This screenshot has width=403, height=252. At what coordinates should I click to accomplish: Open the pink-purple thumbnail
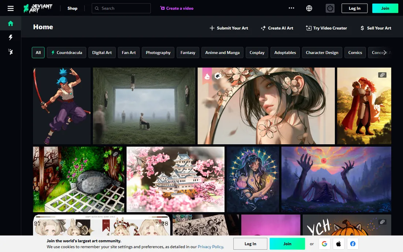[271, 225]
